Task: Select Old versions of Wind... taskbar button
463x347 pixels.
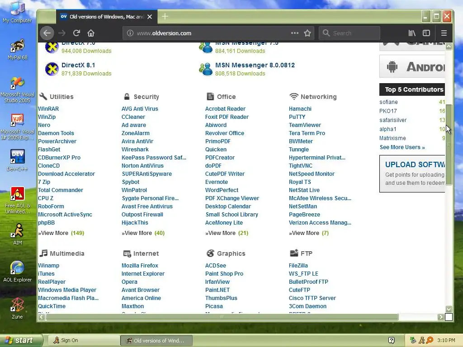Action: [x=156, y=341]
